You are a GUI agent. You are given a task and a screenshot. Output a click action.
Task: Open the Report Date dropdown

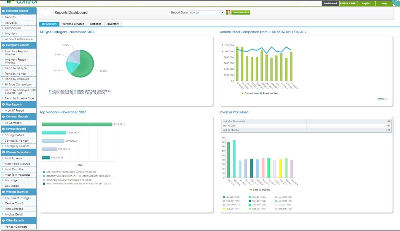222,13
